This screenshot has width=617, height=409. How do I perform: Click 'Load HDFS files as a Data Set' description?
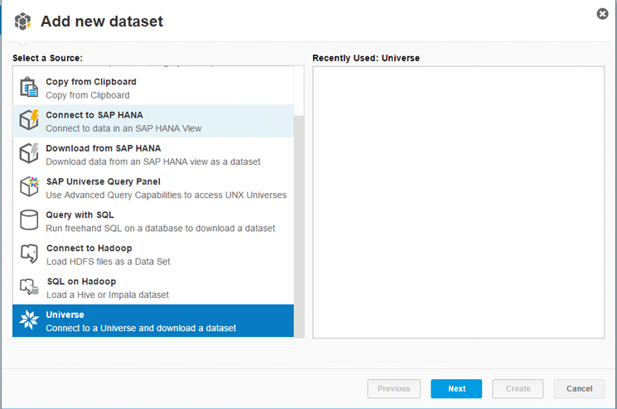[x=108, y=262]
